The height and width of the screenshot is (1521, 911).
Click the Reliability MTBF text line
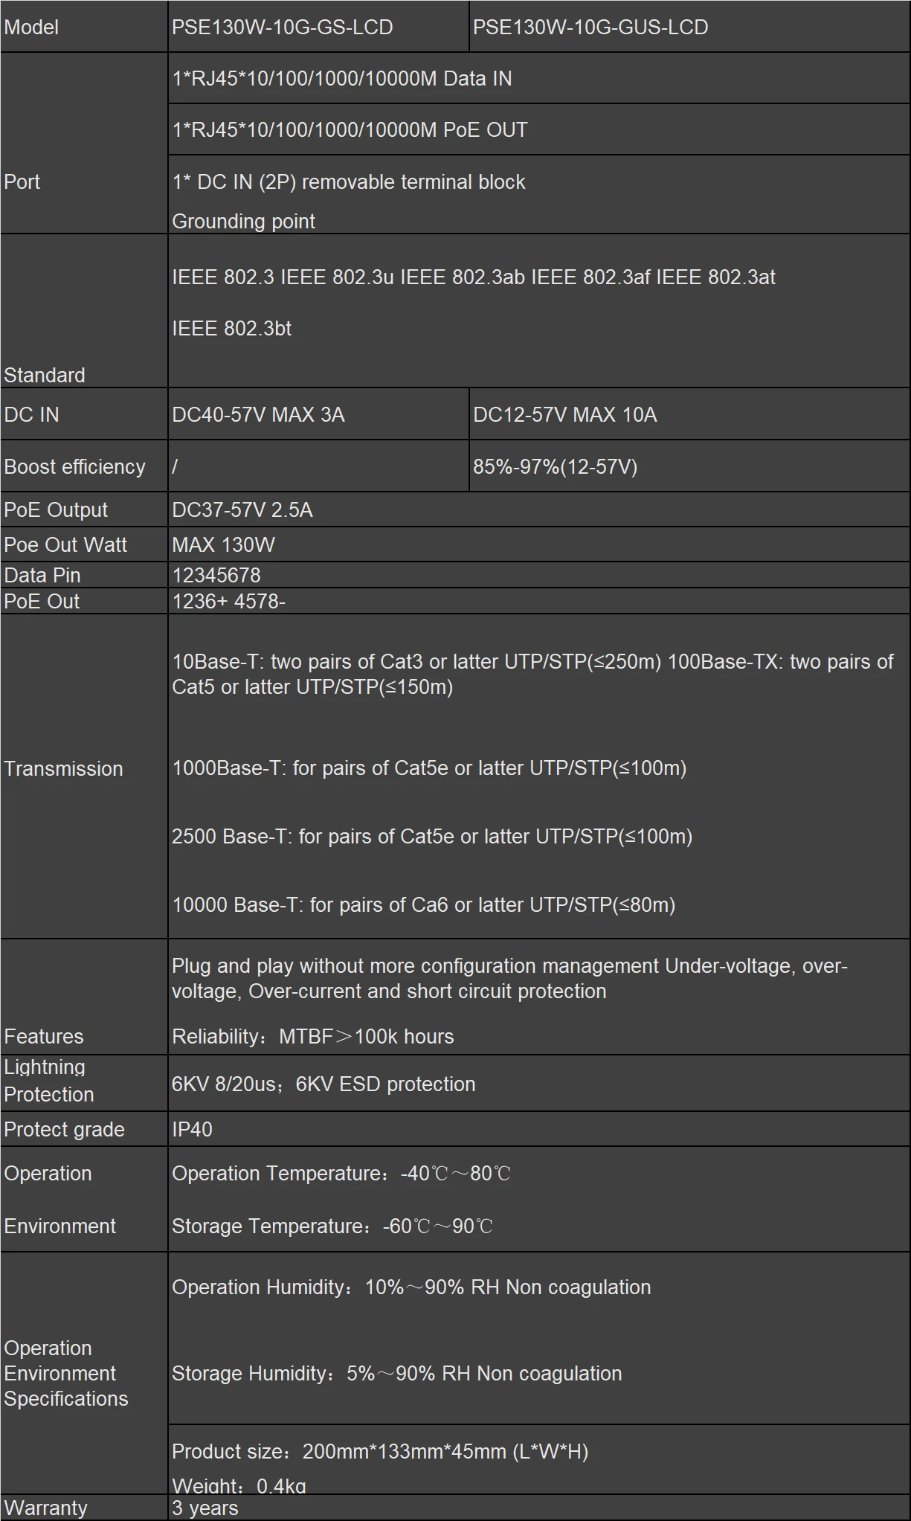(312, 1037)
